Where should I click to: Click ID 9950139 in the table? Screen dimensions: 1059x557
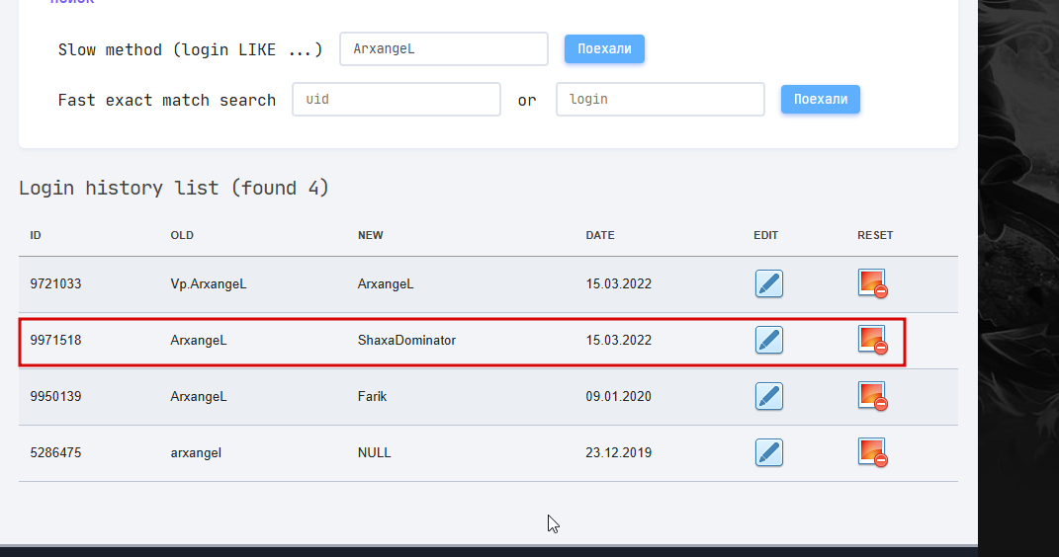pyautogui.click(x=55, y=397)
